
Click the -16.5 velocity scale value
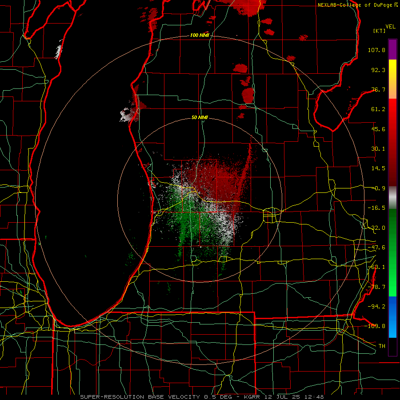(376, 208)
